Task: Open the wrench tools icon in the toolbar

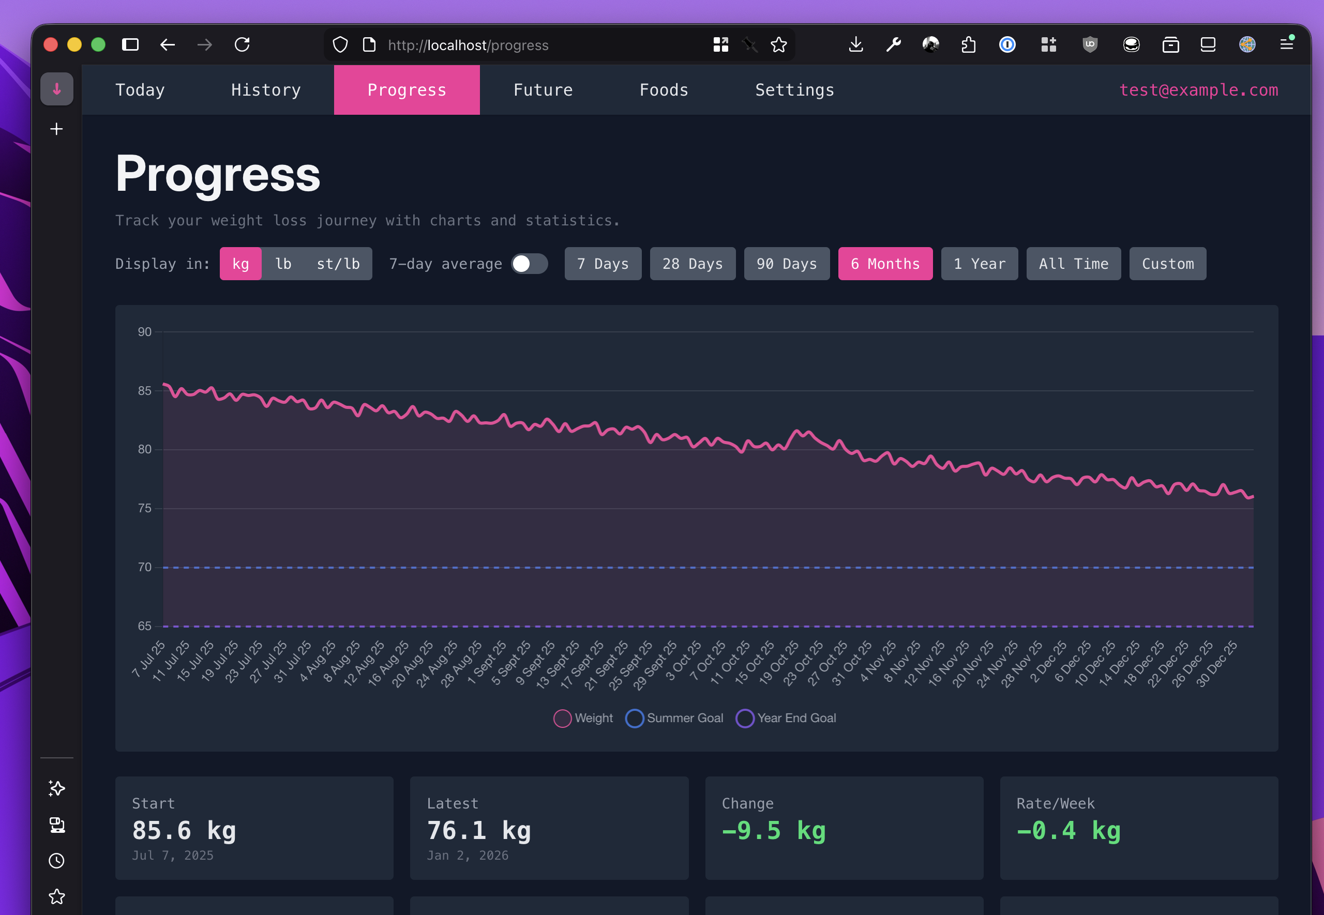Action: point(893,45)
